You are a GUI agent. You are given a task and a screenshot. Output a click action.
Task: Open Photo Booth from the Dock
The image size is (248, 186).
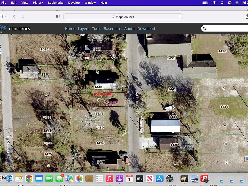click(x=204, y=179)
